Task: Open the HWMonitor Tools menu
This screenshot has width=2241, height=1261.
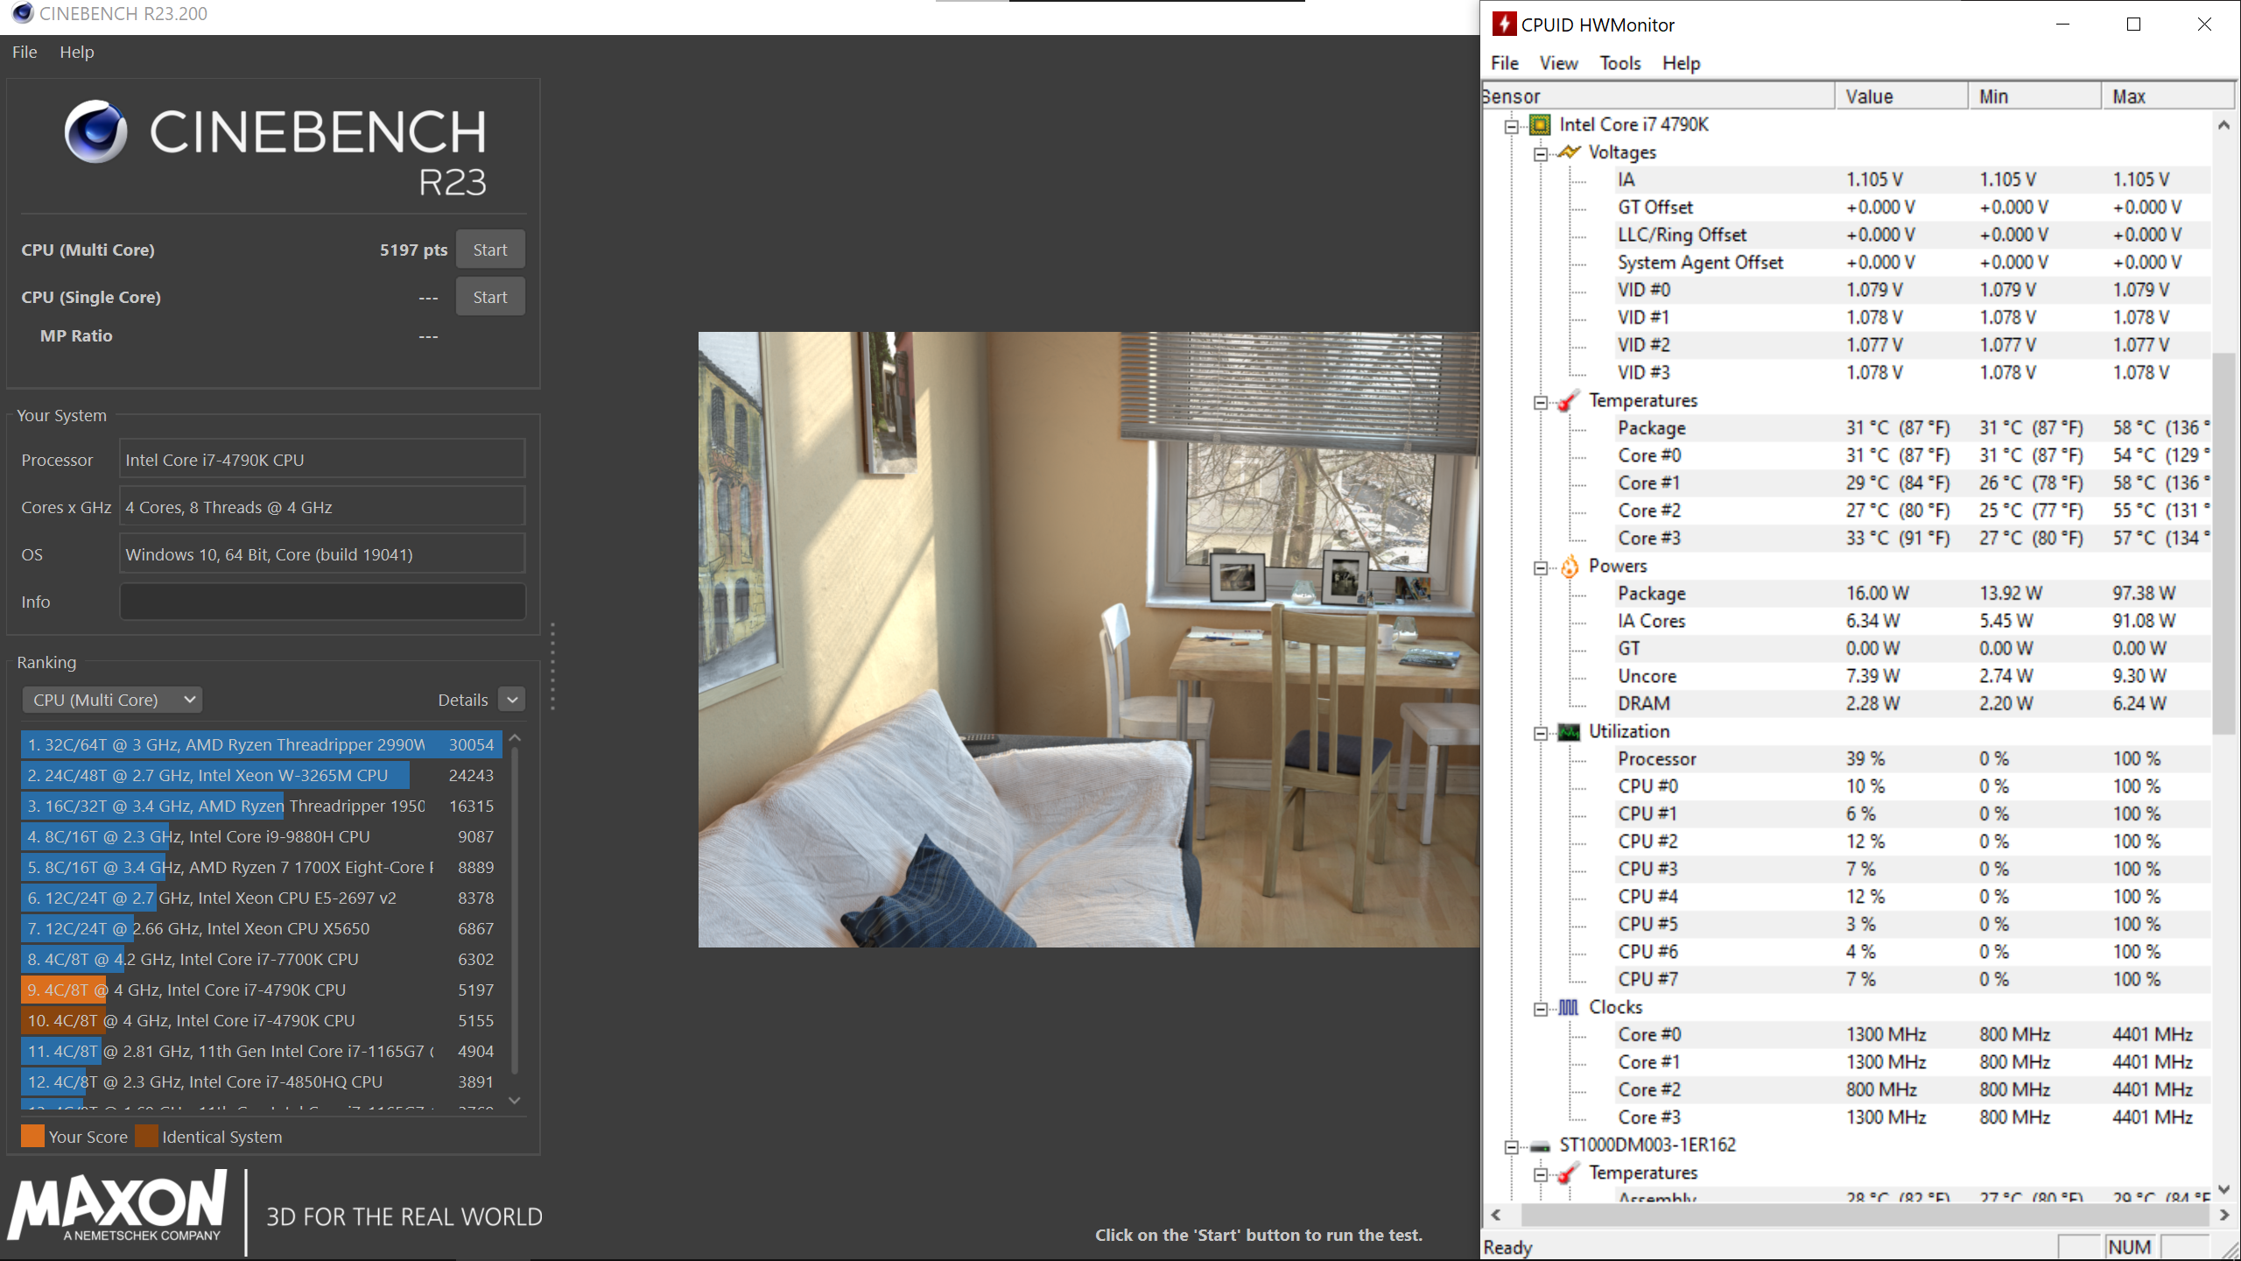Action: (x=1620, y=63)
